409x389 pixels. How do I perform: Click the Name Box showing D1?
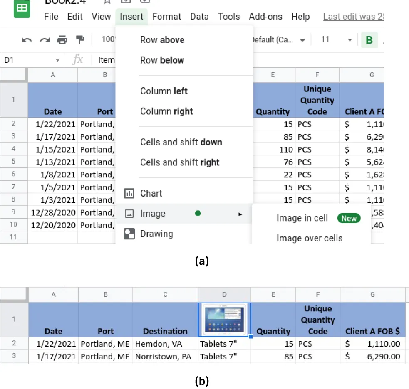pos(25,60)
